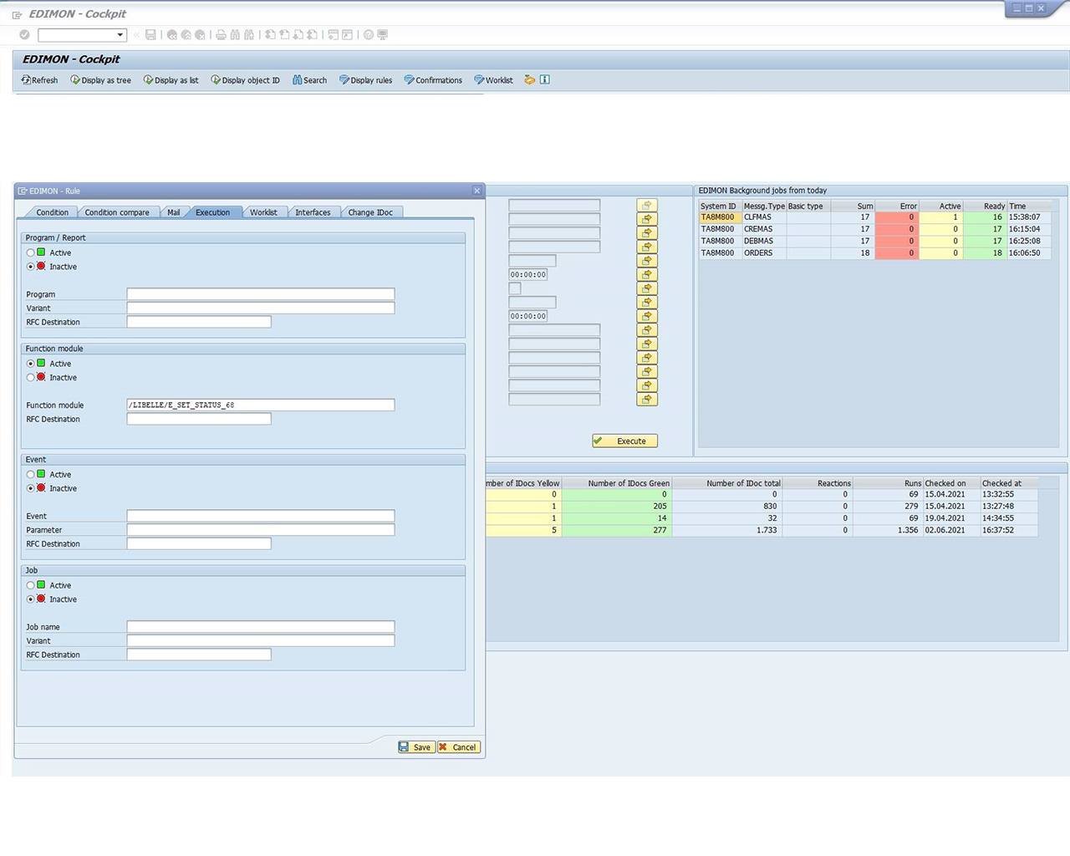Close the EDIMON - Rule dialog

tap(477, 191)
